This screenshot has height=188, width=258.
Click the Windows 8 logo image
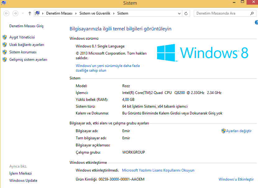pyautogui.click(x=202, y=53)
